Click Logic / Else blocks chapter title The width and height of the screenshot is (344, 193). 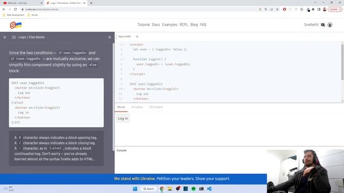(x=31, y=37)
